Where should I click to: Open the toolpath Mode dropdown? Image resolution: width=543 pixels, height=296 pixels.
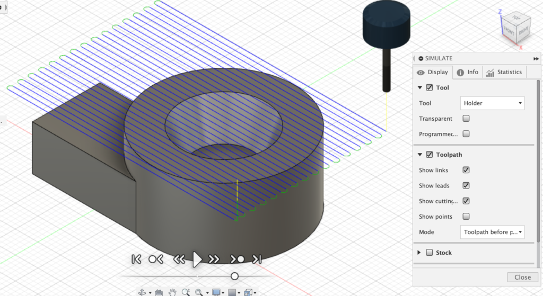492,232
